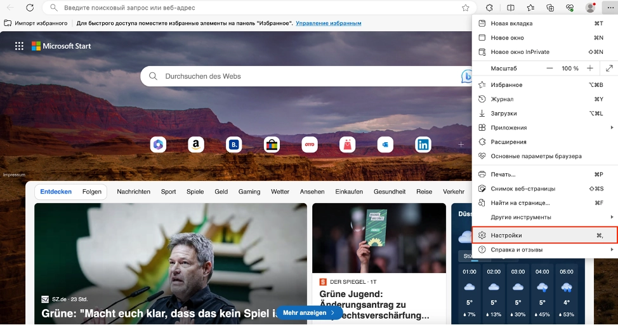Select Печать... from the menu
This screenshot has height=325, width=618.
pos(544,175)
